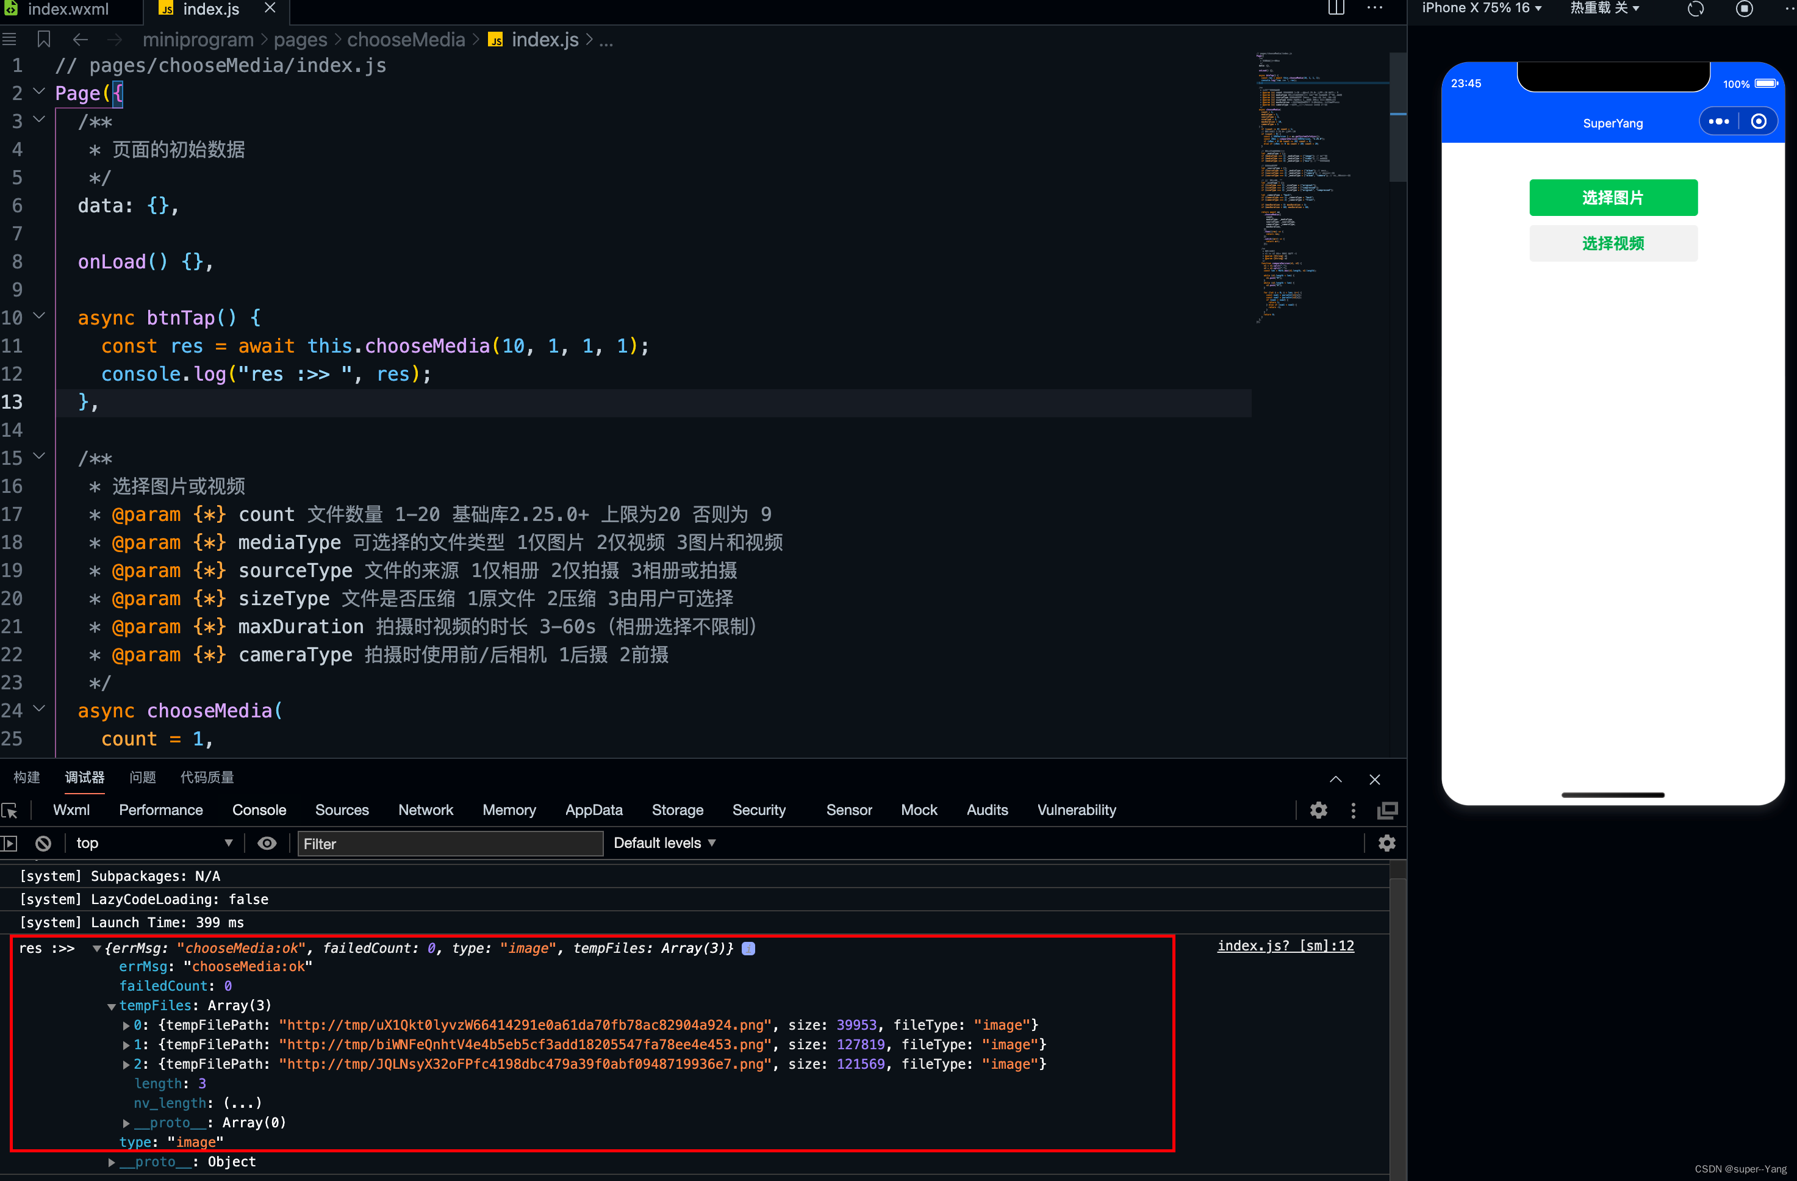Expand the __proto__: Object node
Image resolution: width=1797 pixels, height=1181 pixels.
[112, 1162]
